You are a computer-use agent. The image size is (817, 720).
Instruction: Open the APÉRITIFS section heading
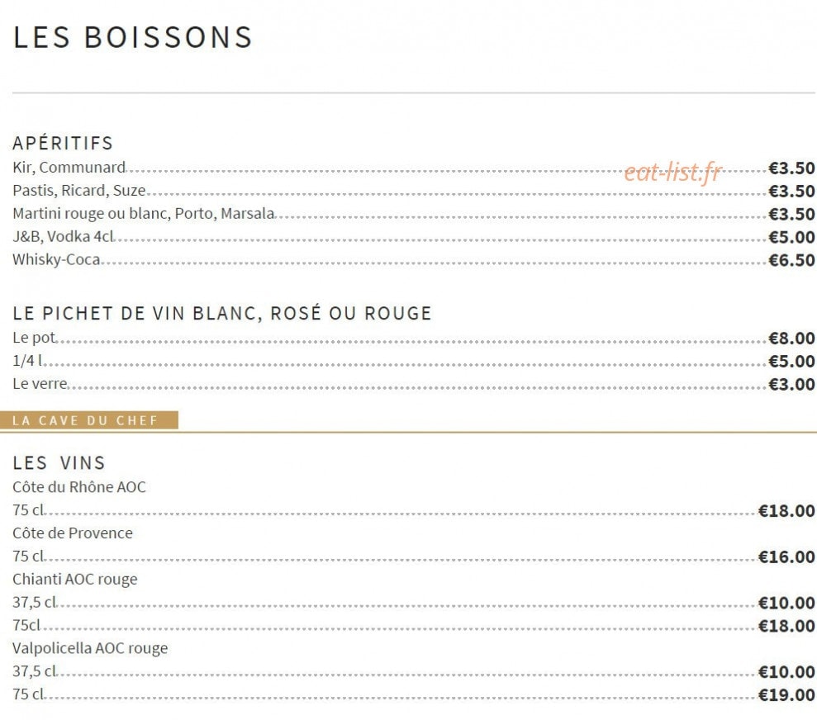point(63,143)
